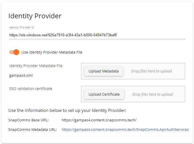194x144 pixels.
Task: Click "Drop files here to upload" beside Upload Metadata
Action: tap(152, 71)
